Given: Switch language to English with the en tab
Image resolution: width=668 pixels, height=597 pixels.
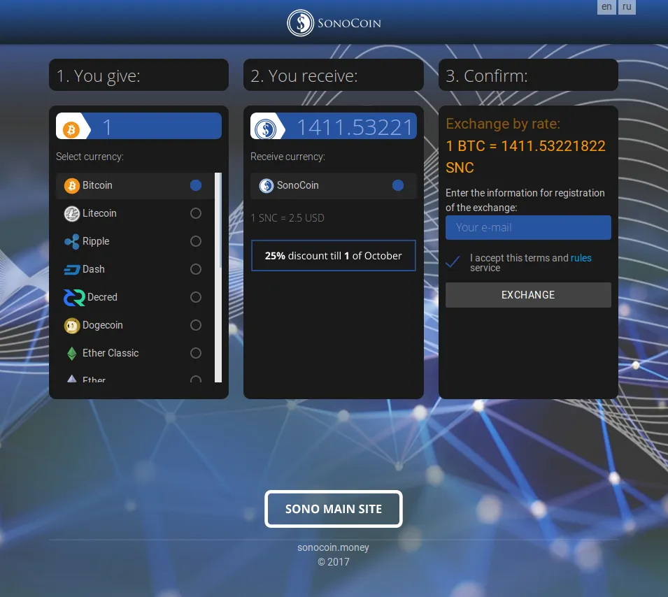Looking at the screenshot, I should coord(606,7).
